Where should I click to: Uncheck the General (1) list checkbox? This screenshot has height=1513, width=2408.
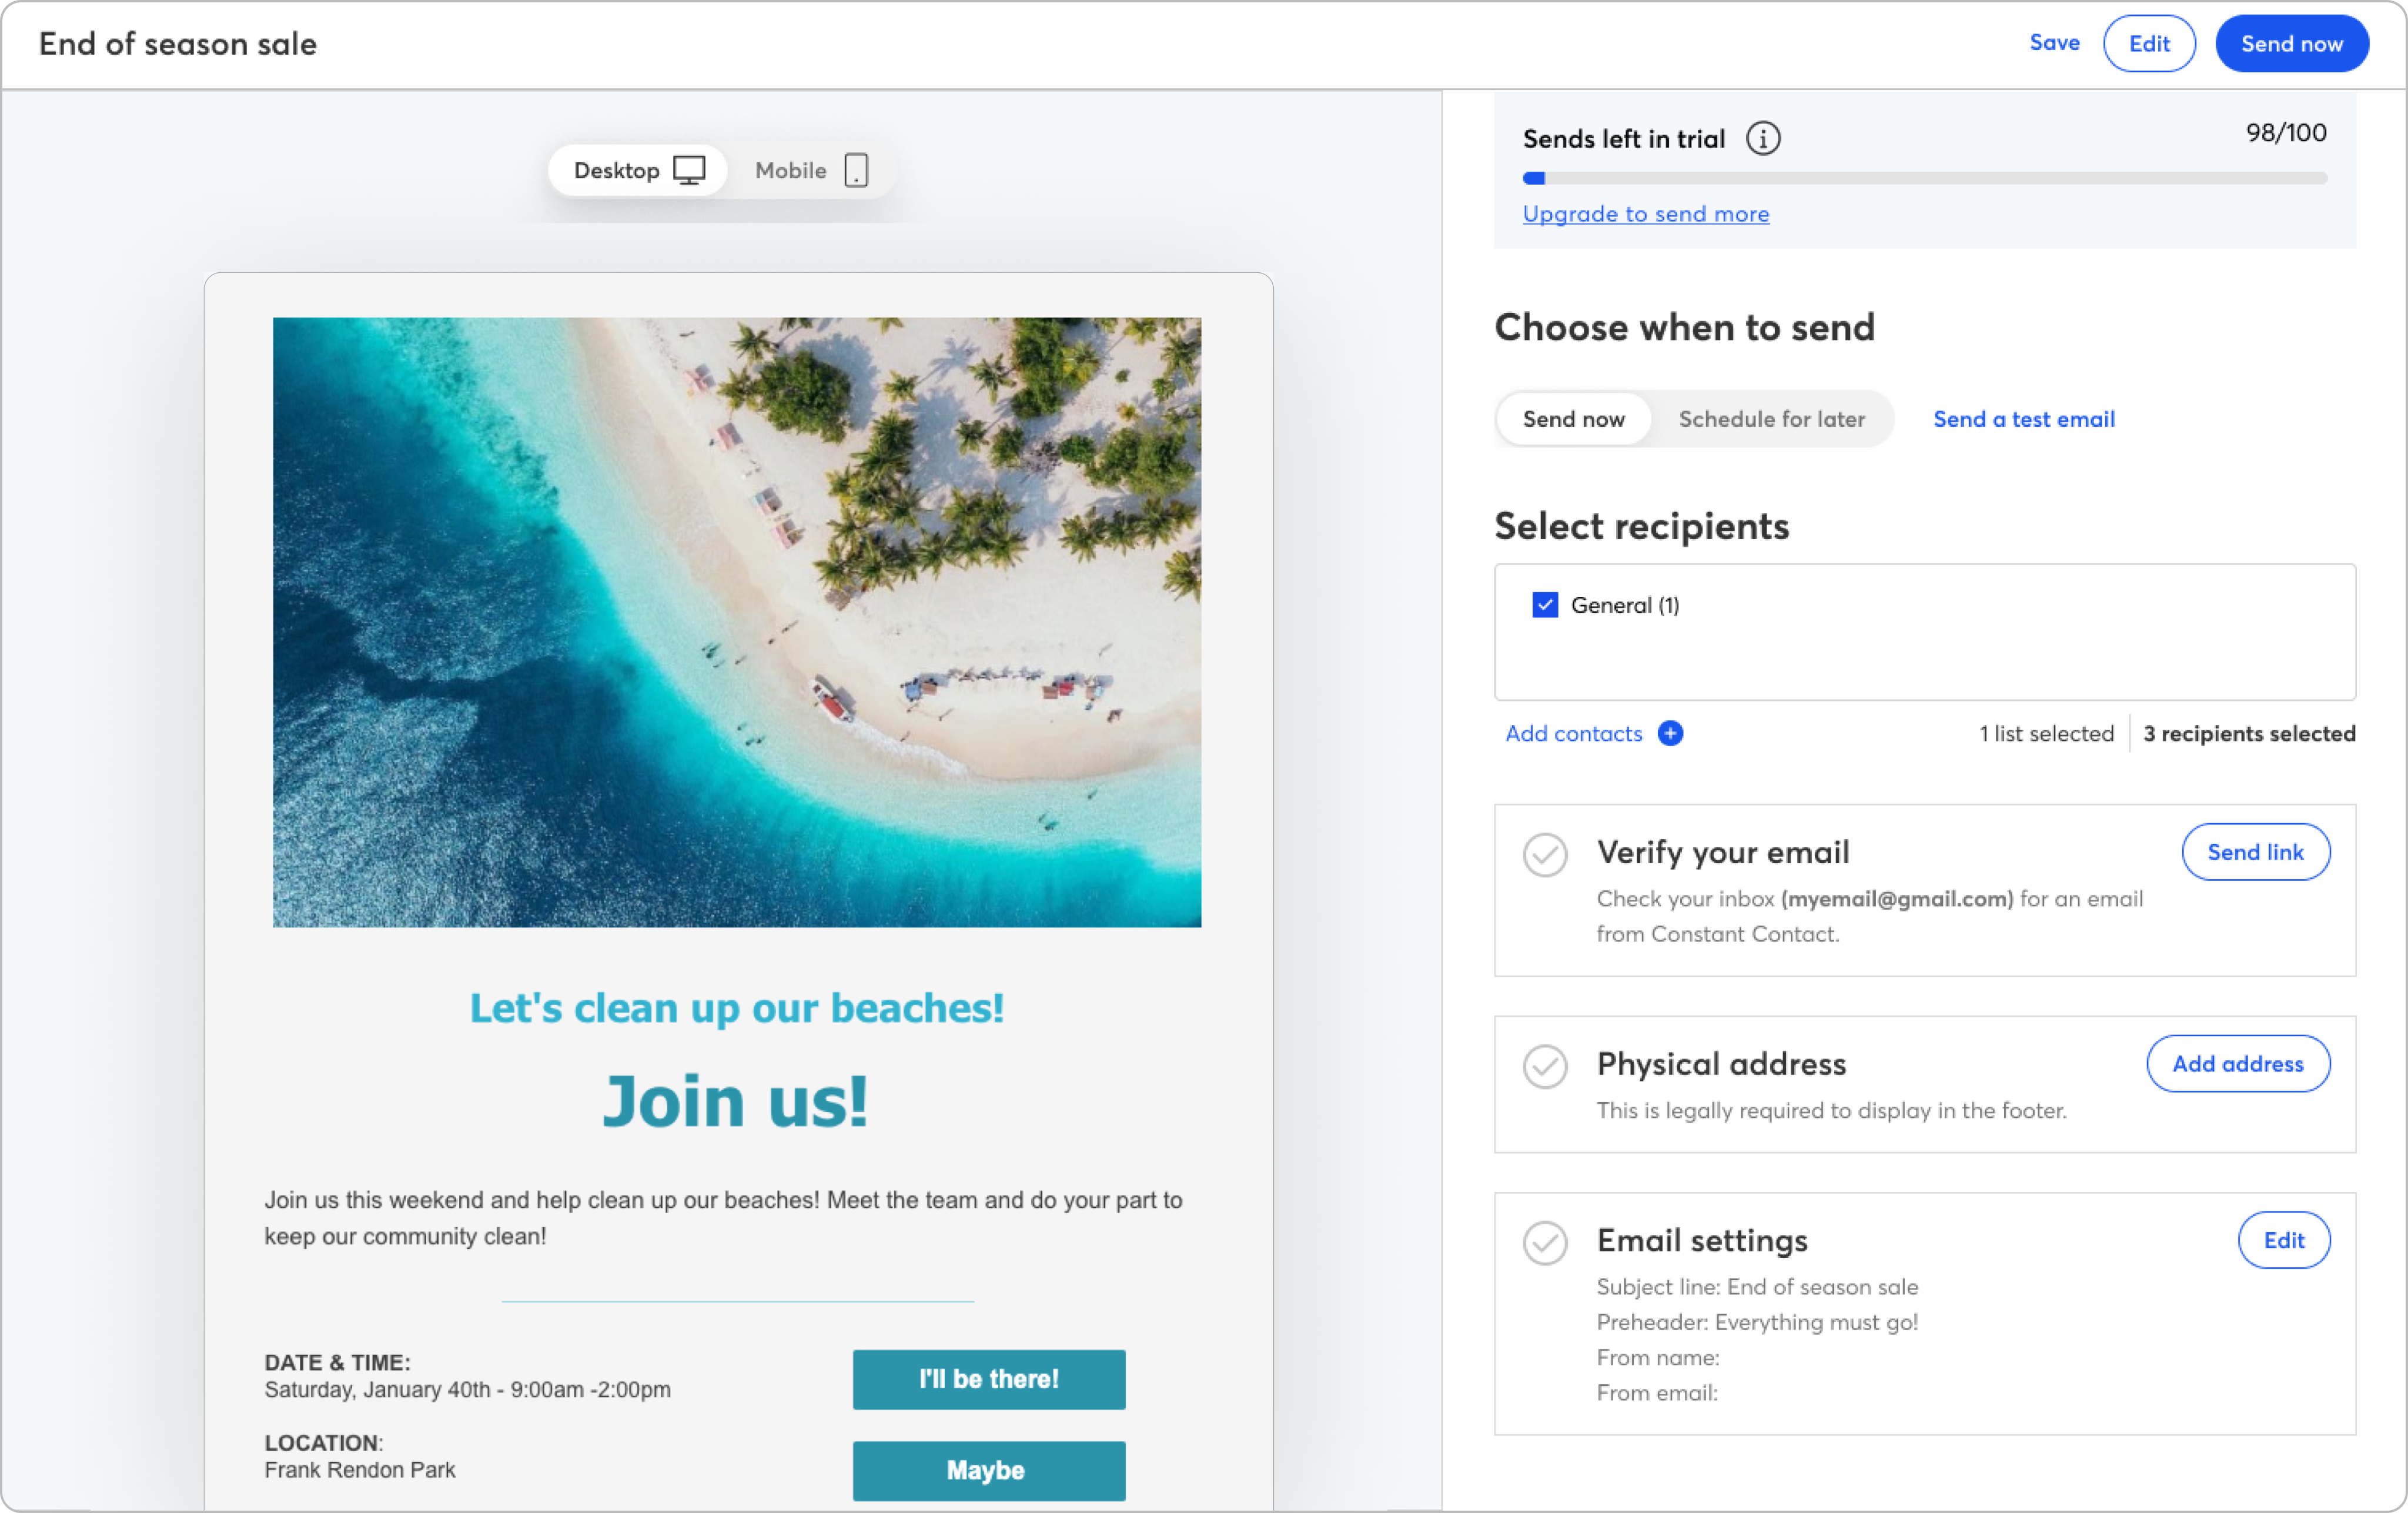[x=1545, y=605]
